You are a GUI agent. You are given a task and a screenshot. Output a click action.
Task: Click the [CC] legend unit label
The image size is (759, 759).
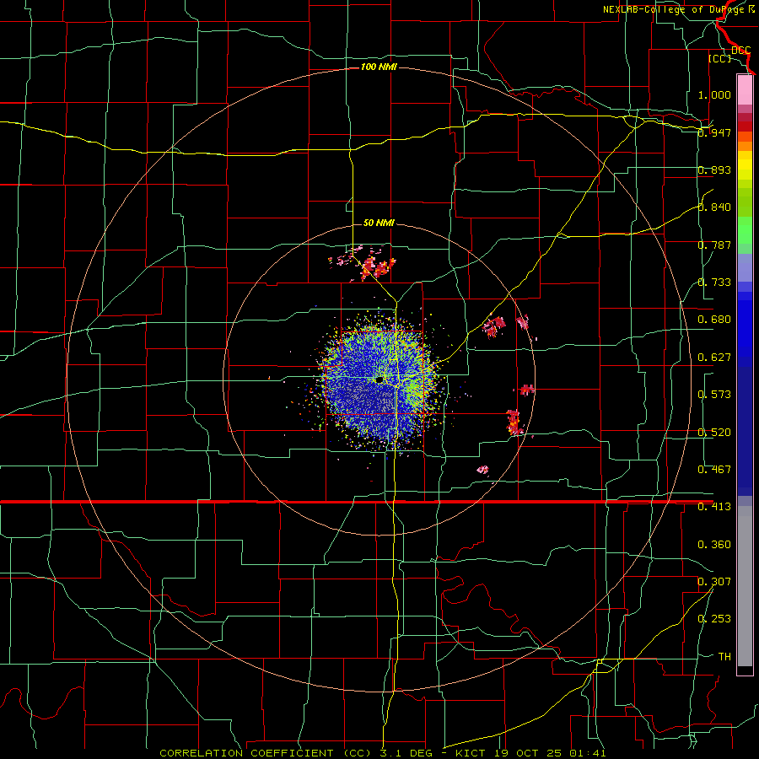tap(719, 58)
